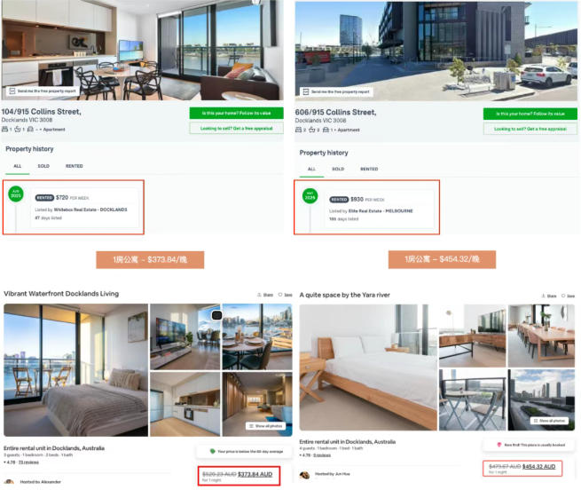581x490 pixels.
Task: Show all photos of Yara river listing
Action: pyautogui.click(x=552, y=421)
